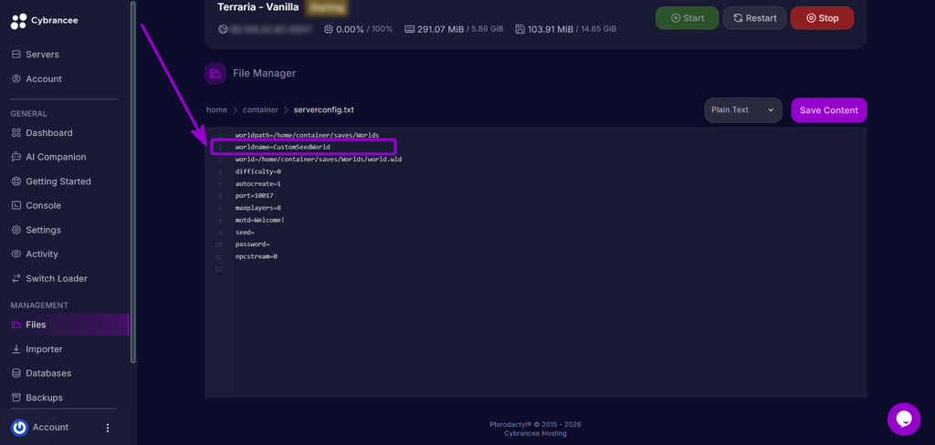This screenshot has height=445, width=935.
Task: Click the Databases stack icon
Action: point(16,373)
